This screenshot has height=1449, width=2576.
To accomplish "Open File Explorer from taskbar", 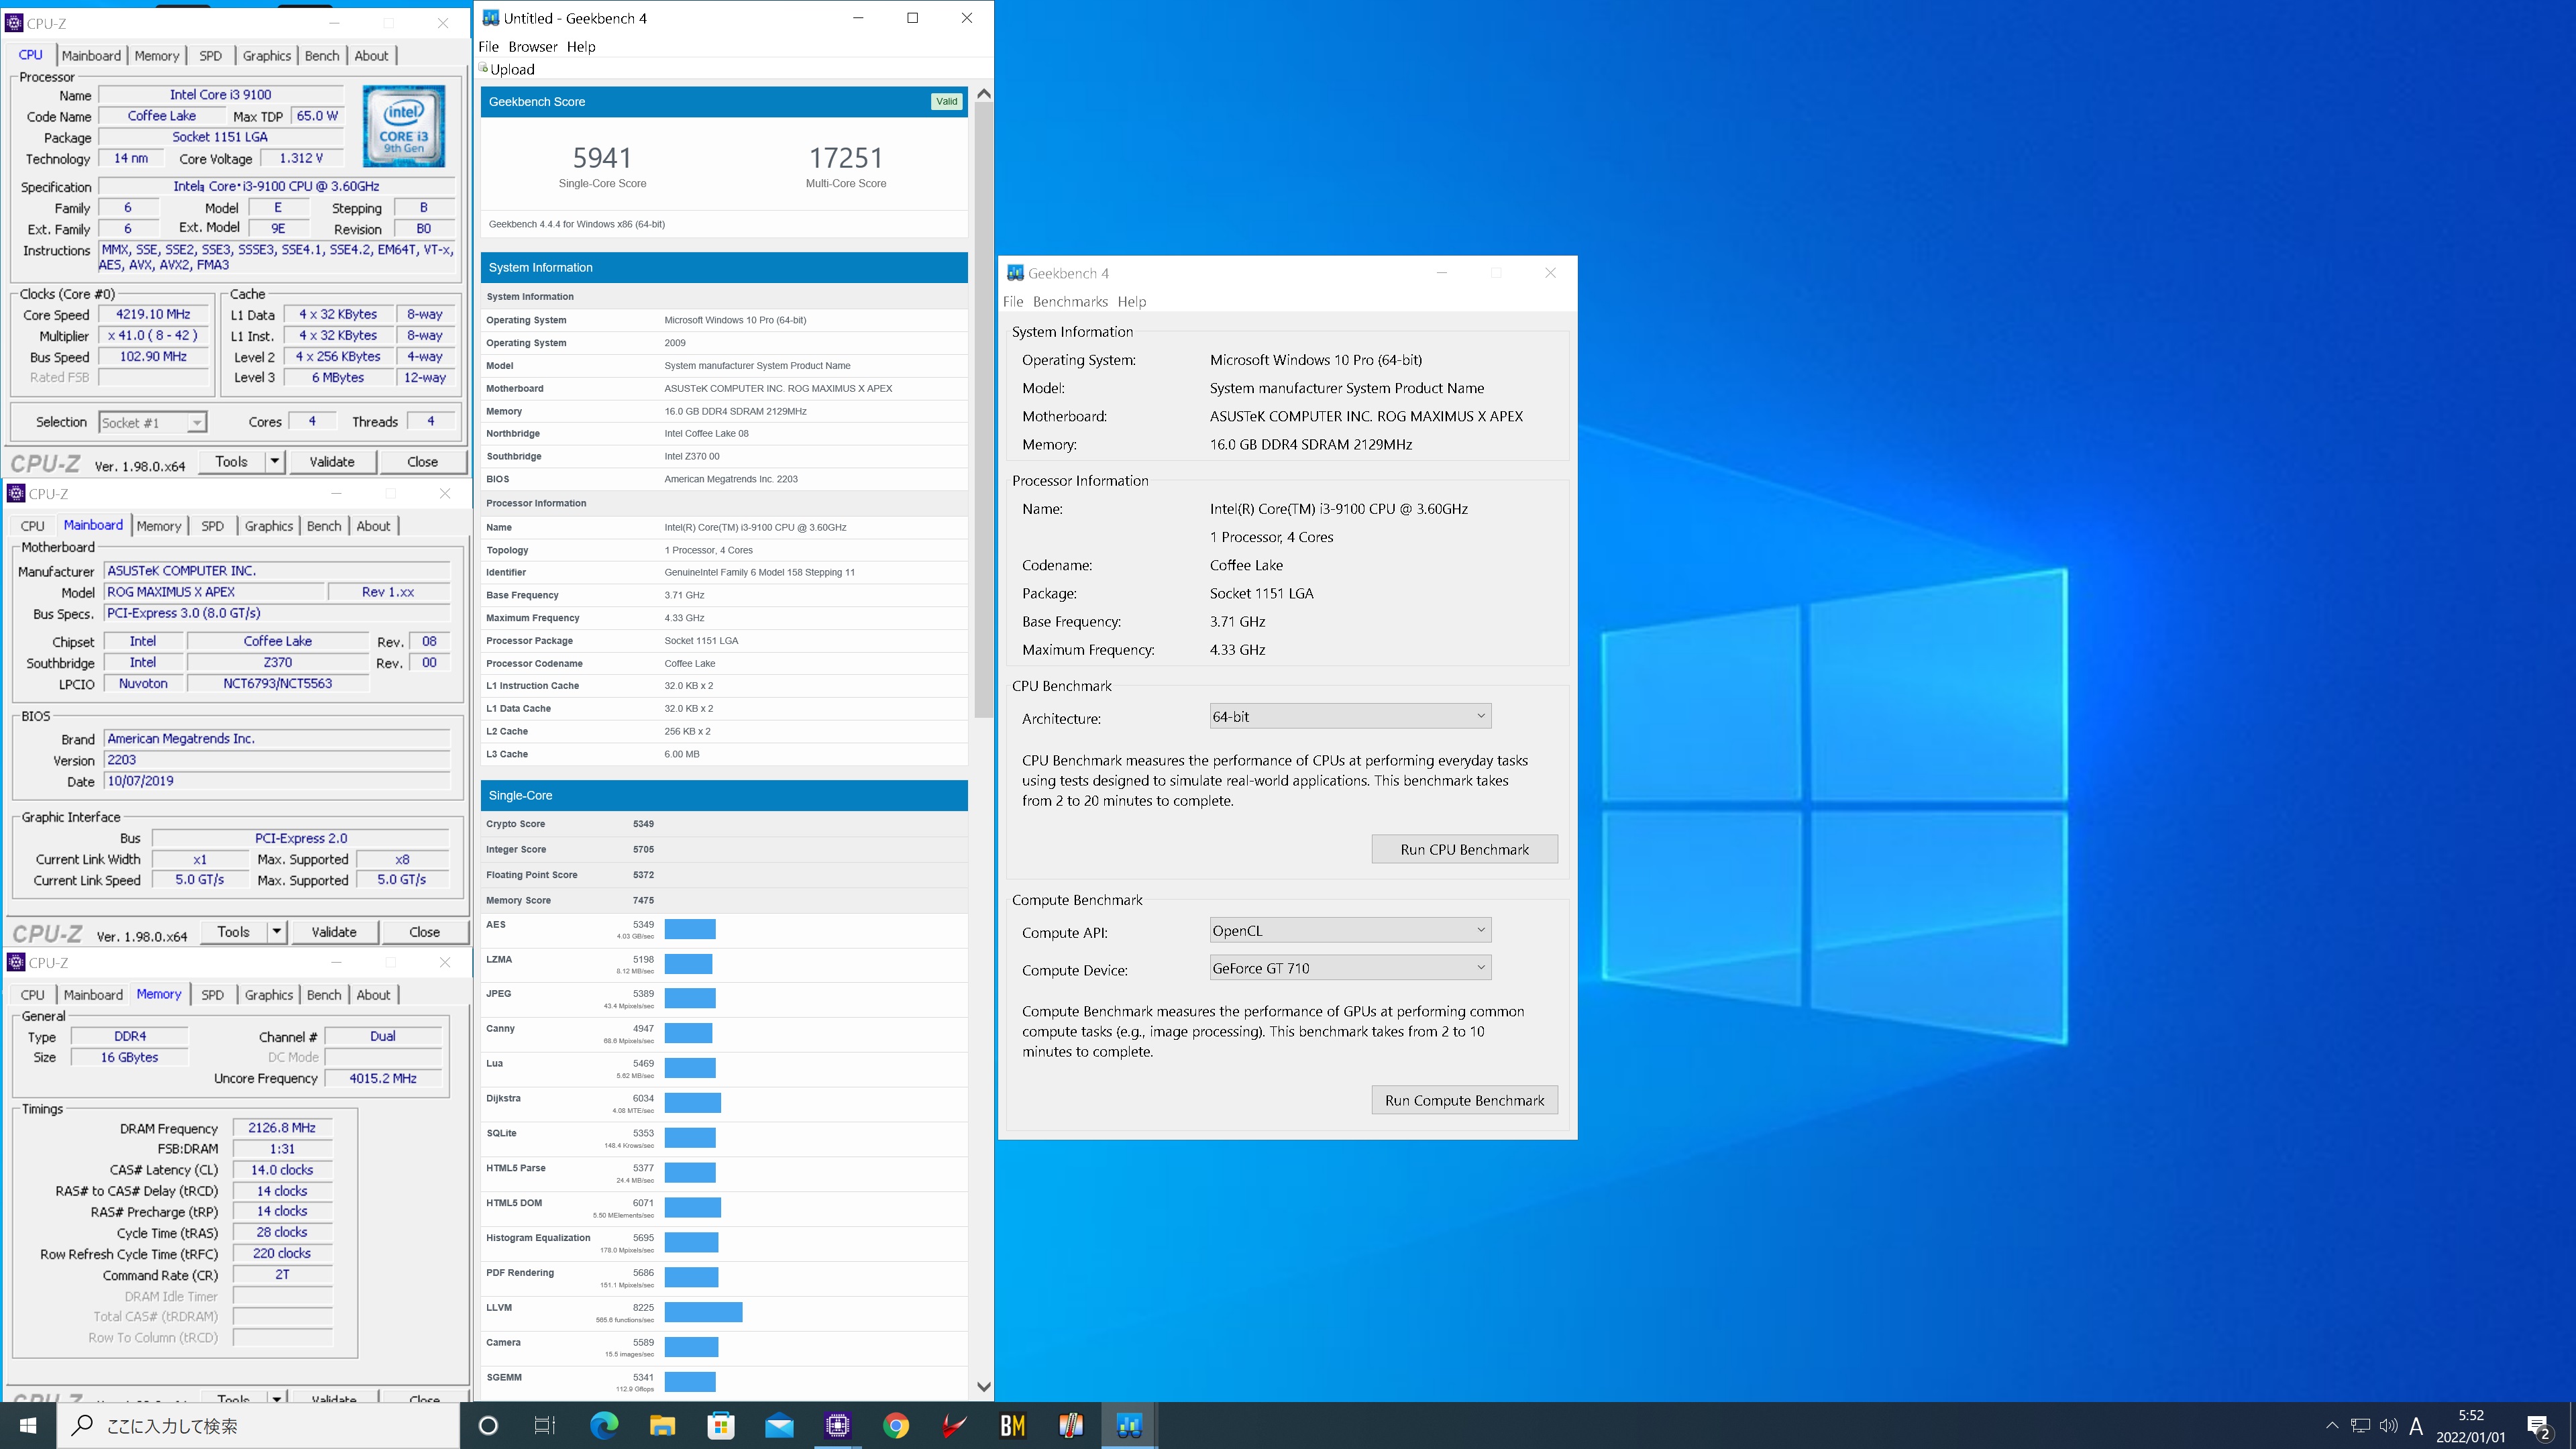I will (x=662, y=1425).
